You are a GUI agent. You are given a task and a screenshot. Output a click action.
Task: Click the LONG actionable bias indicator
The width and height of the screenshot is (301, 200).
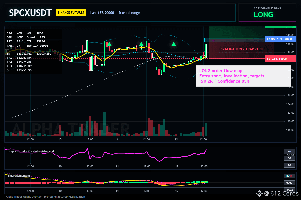(x=263, y=15)
